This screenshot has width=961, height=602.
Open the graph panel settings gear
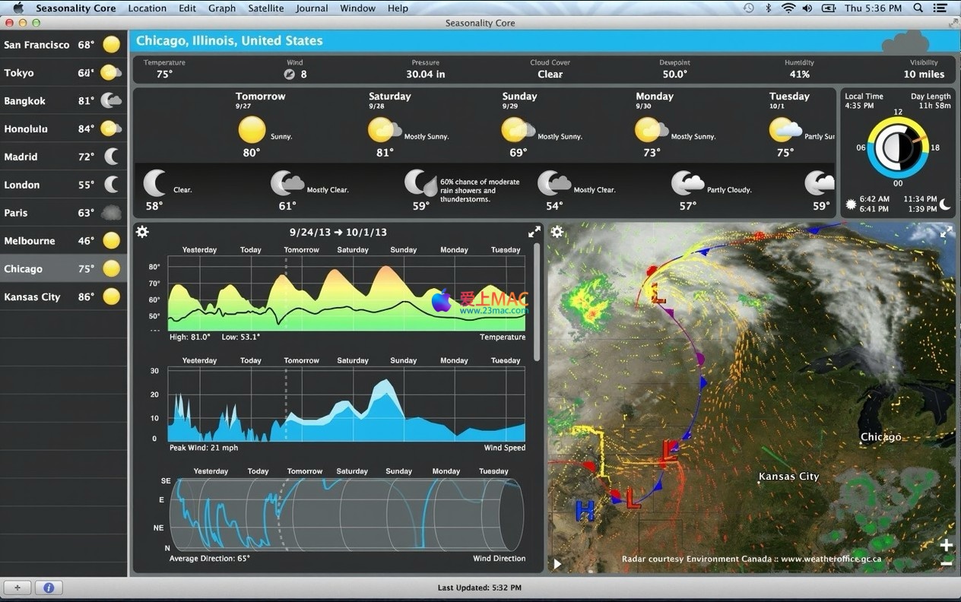142,232
